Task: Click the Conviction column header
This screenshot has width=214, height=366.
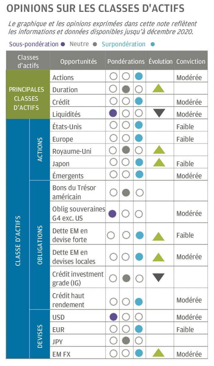Action: [x=191, y=61]
